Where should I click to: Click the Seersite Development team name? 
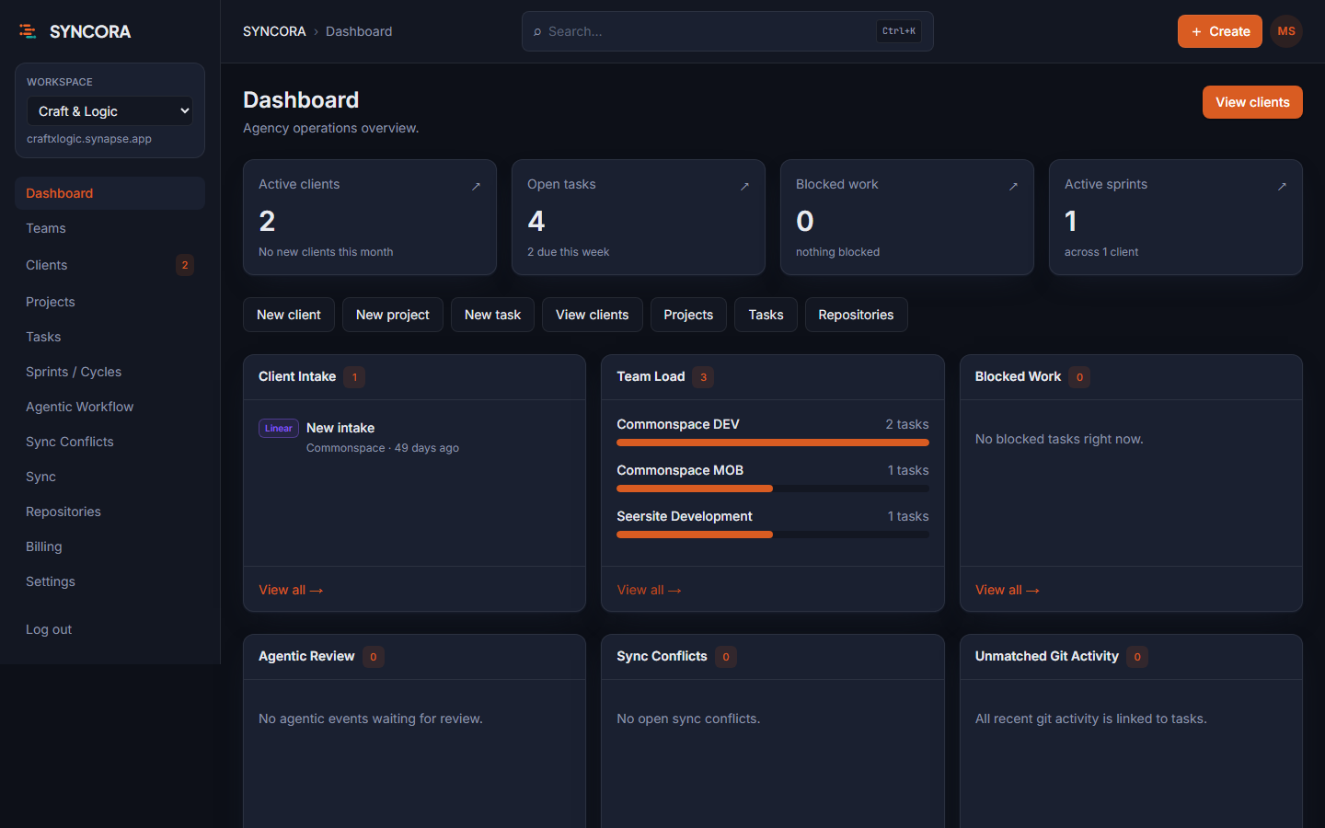point(685,516)
